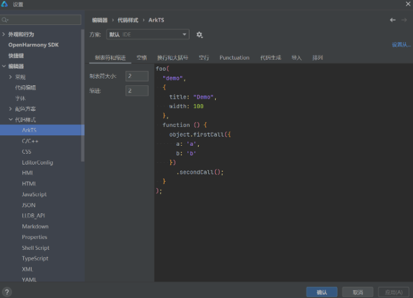This screenshot has width=413, height=298.
Task: Select the 代码生成 tab
Action: 270,58
